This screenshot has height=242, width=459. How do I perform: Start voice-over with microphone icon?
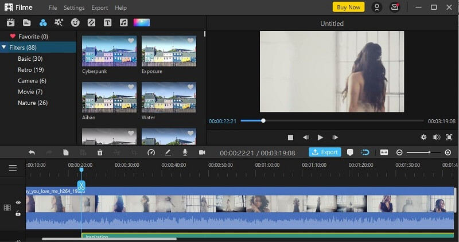[x=185, y=153]
